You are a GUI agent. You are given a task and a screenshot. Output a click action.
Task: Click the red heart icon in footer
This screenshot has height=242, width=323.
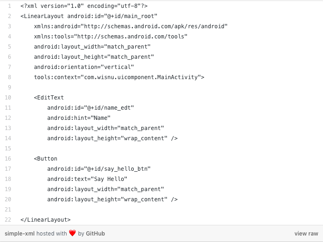point(72,234)
